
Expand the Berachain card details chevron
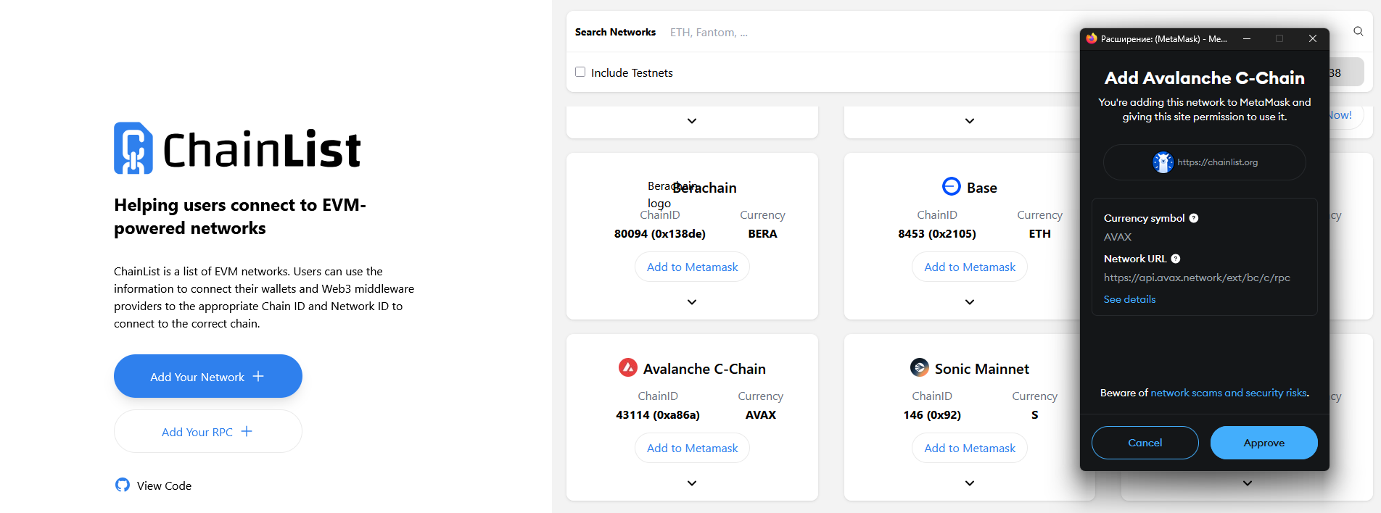pyautogui.click(x=692, y=302)
